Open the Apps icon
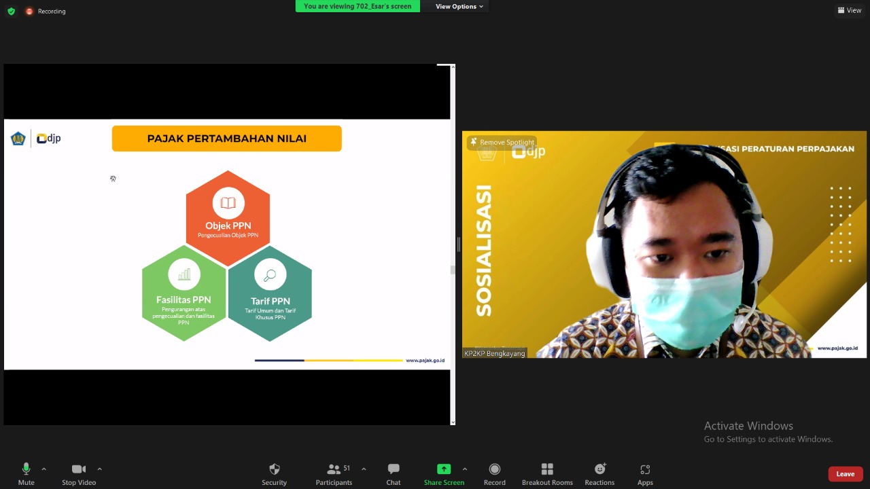The image size is (870, 489). (645, 469)
